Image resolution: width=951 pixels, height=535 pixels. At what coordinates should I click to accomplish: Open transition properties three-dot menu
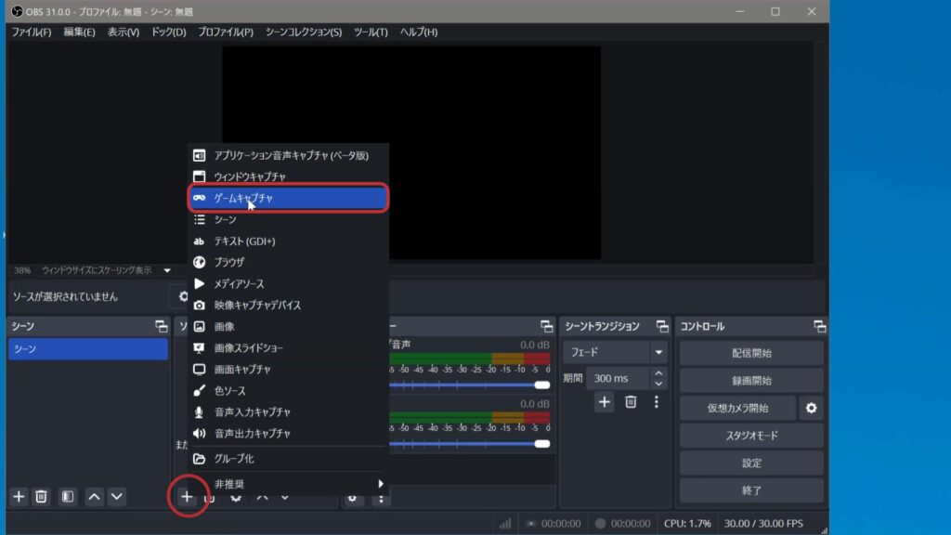[656, 402]
